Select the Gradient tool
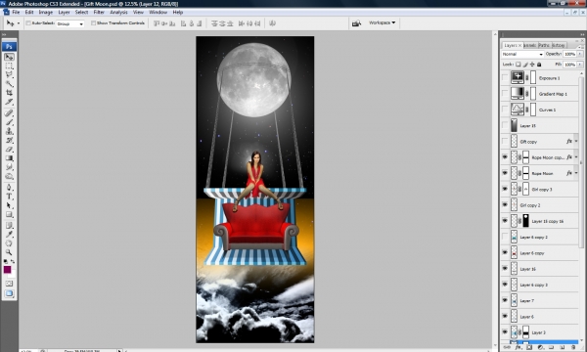The width and height of the screenshot is (587, 352). [x=9, y=157]
